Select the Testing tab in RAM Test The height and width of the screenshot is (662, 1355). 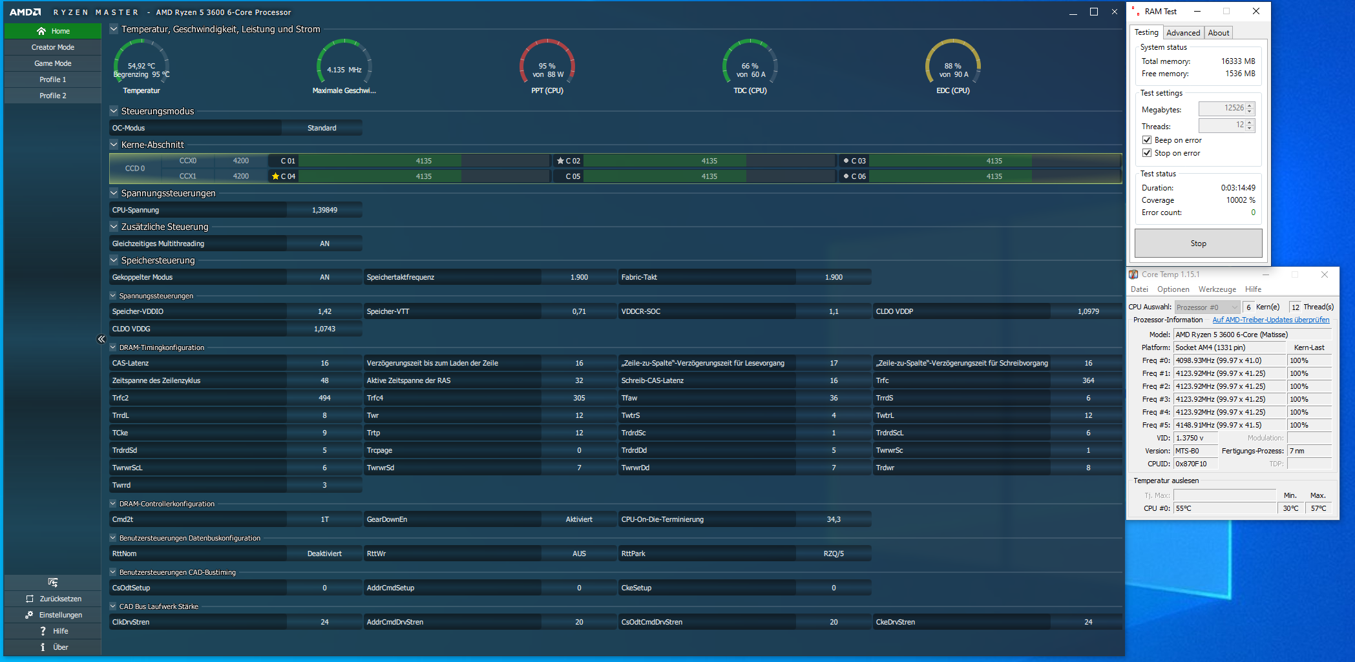point(1147,32)
